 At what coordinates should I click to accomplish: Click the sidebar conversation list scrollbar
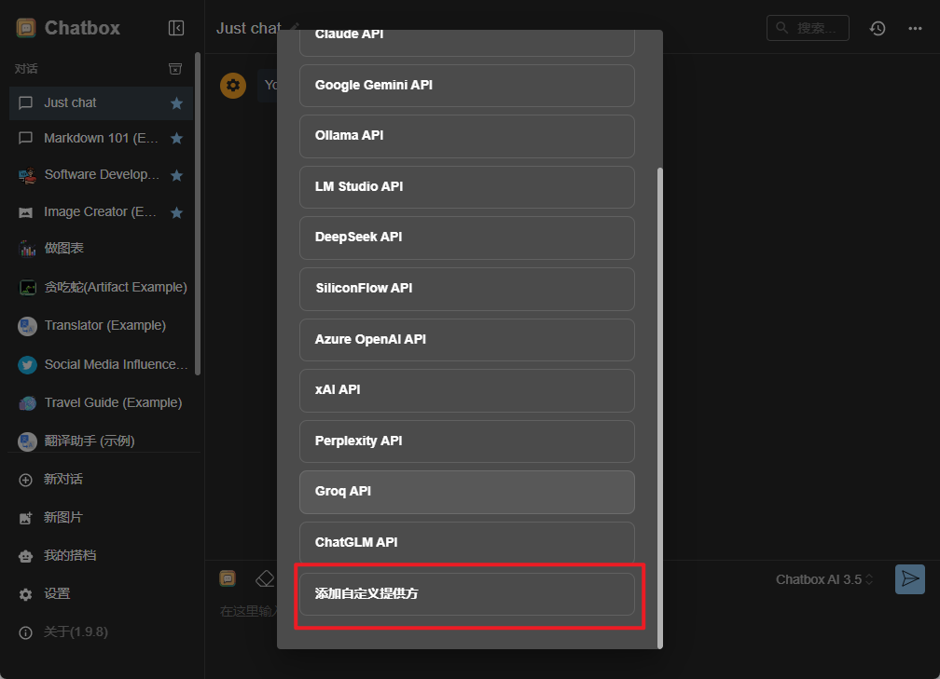(x=198, y=213)
